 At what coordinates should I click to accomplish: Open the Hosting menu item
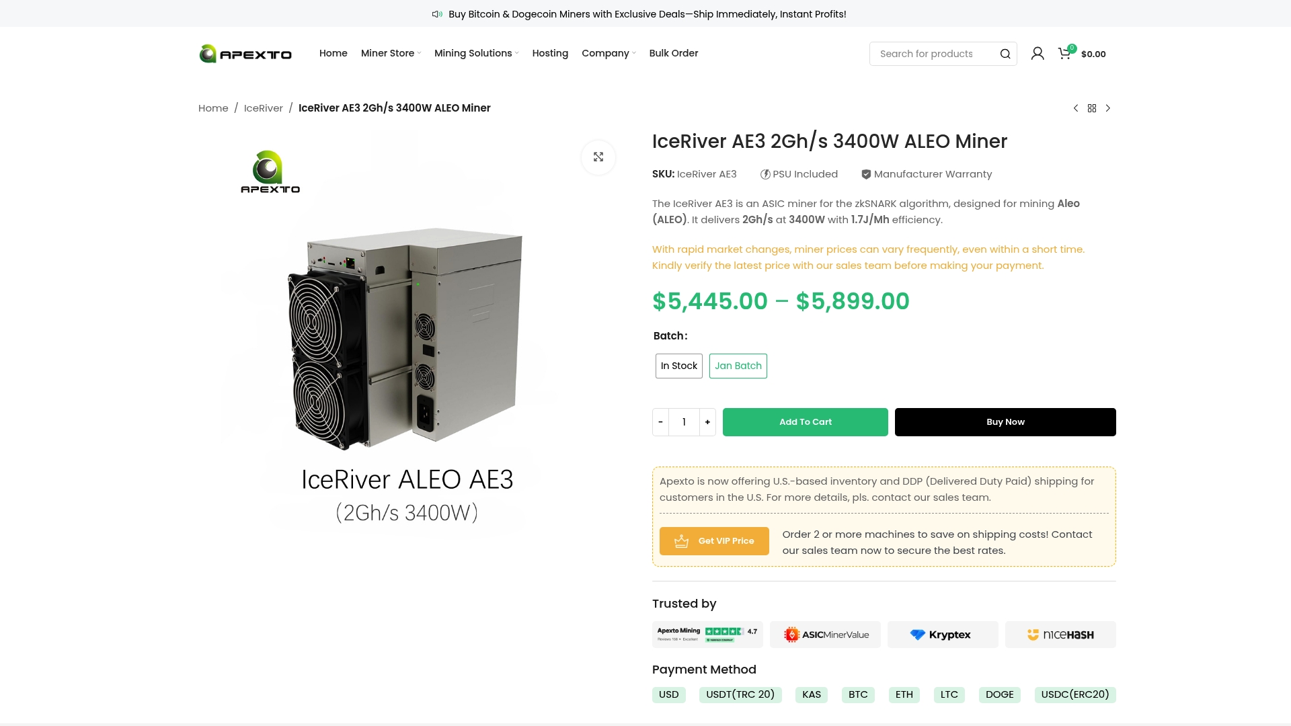(550, 53)
